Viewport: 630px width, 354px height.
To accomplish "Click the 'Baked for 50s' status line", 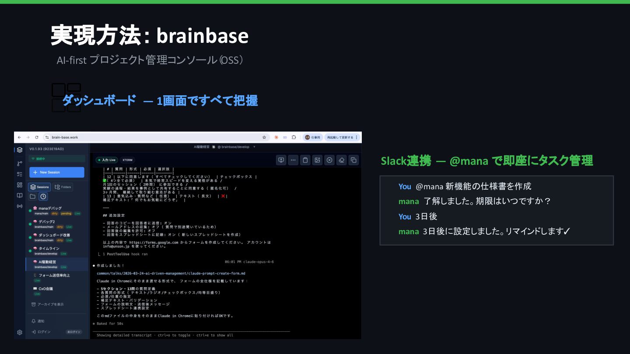I will pyautogui.click(x=108, y=324).
